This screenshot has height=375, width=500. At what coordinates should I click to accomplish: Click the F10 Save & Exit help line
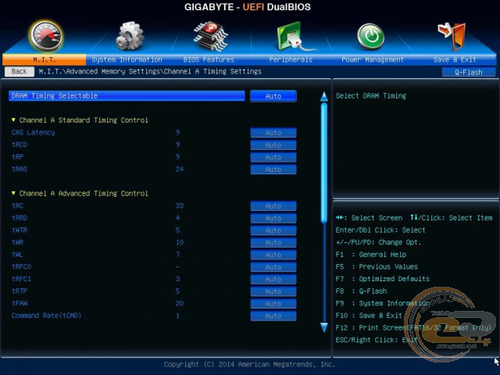click(369, 316)
